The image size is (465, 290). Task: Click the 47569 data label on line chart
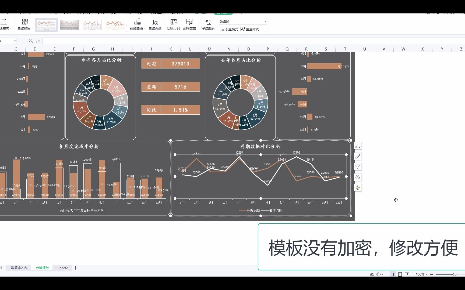(296, 152)
